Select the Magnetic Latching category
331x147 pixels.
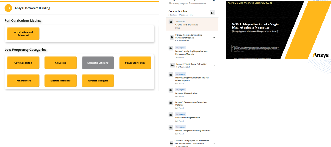[x=98, y=63]
